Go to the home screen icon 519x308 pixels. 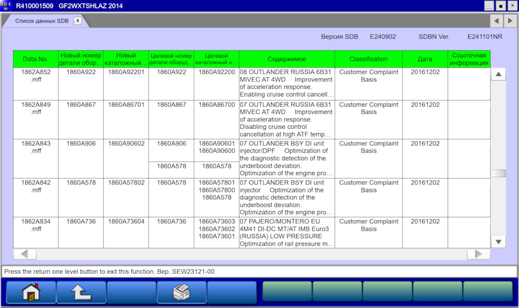31,292
